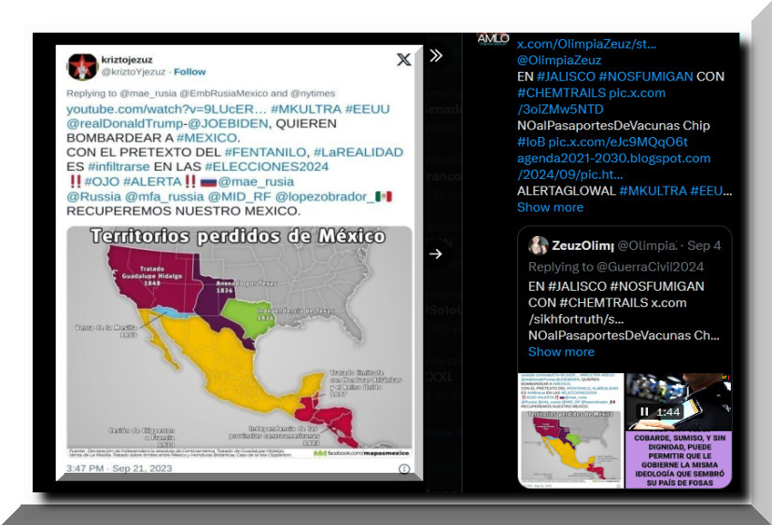Open the Territorios perdidos de México map image
The width and height of the screenshot is (772, 525).
[x=239, y=343]
